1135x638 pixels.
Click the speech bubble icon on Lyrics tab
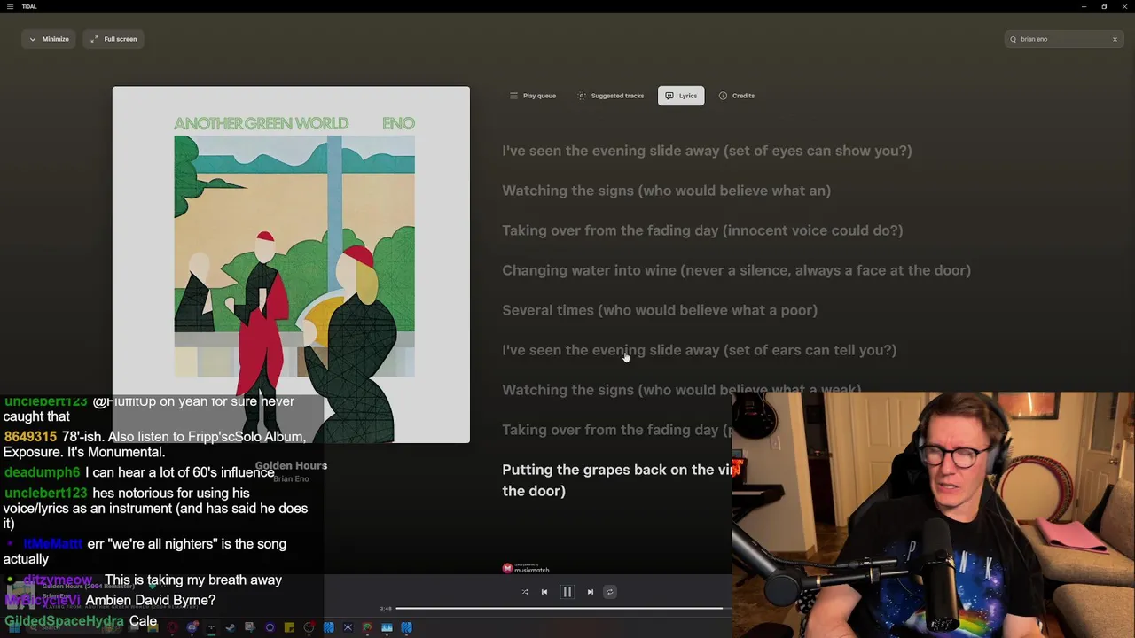tap(669, 96)
